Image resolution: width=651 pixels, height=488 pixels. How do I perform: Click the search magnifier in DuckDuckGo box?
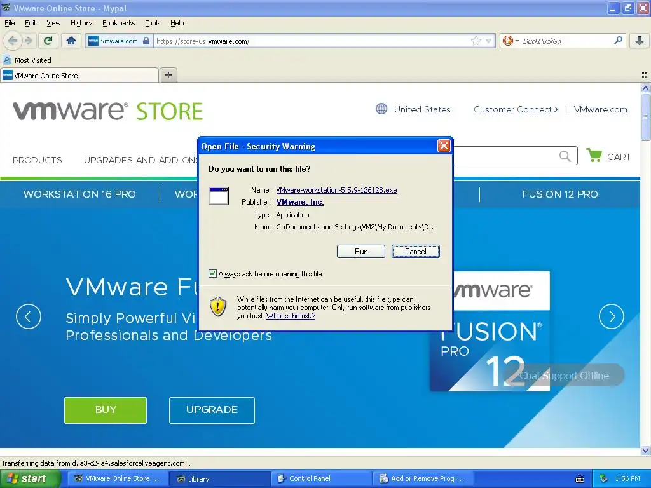618,40
